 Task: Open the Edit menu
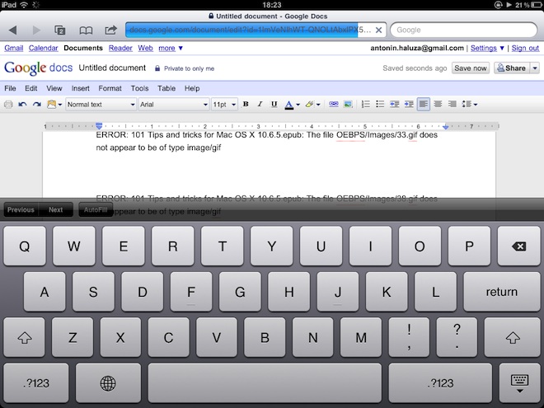click(30, 88)
